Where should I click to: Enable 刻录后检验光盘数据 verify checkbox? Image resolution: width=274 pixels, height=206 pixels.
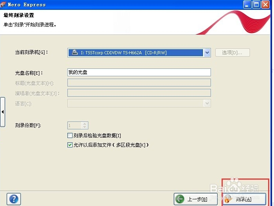(x=70, y=135)
